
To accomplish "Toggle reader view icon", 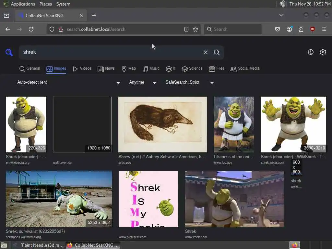I will pos(186,29).
